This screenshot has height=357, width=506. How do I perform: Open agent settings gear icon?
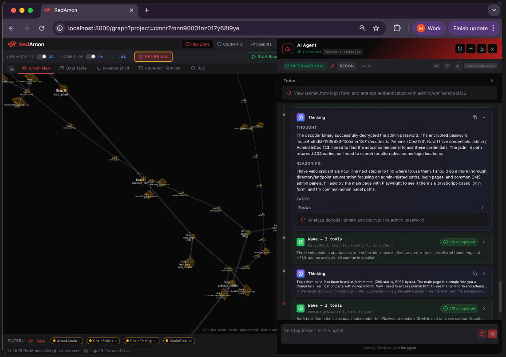coord(458,66)
